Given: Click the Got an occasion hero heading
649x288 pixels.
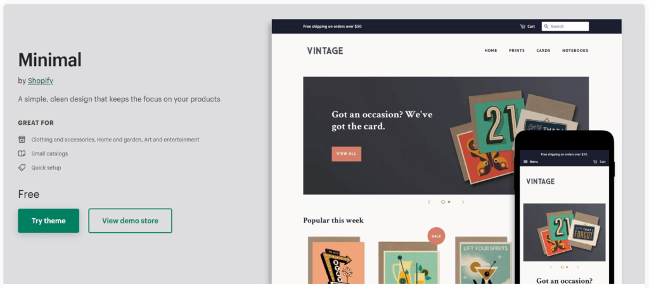Looking at the screenshot, I should click(382, 120).
